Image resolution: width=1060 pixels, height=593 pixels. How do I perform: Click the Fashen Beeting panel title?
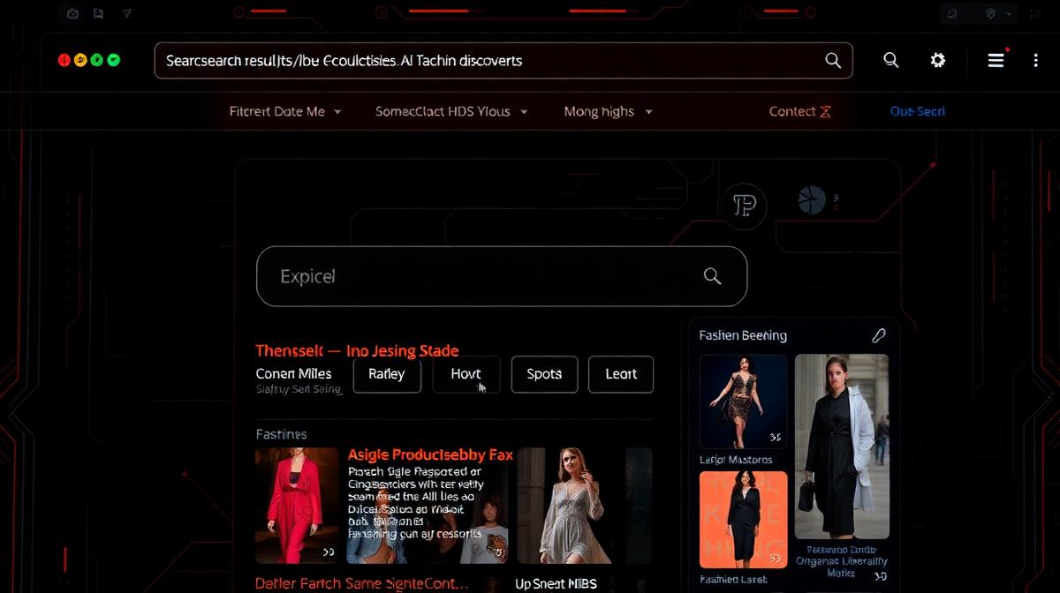[x=743, y=335]
